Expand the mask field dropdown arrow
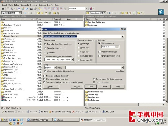This screenshot has height=126, width=168. (122, 68)
